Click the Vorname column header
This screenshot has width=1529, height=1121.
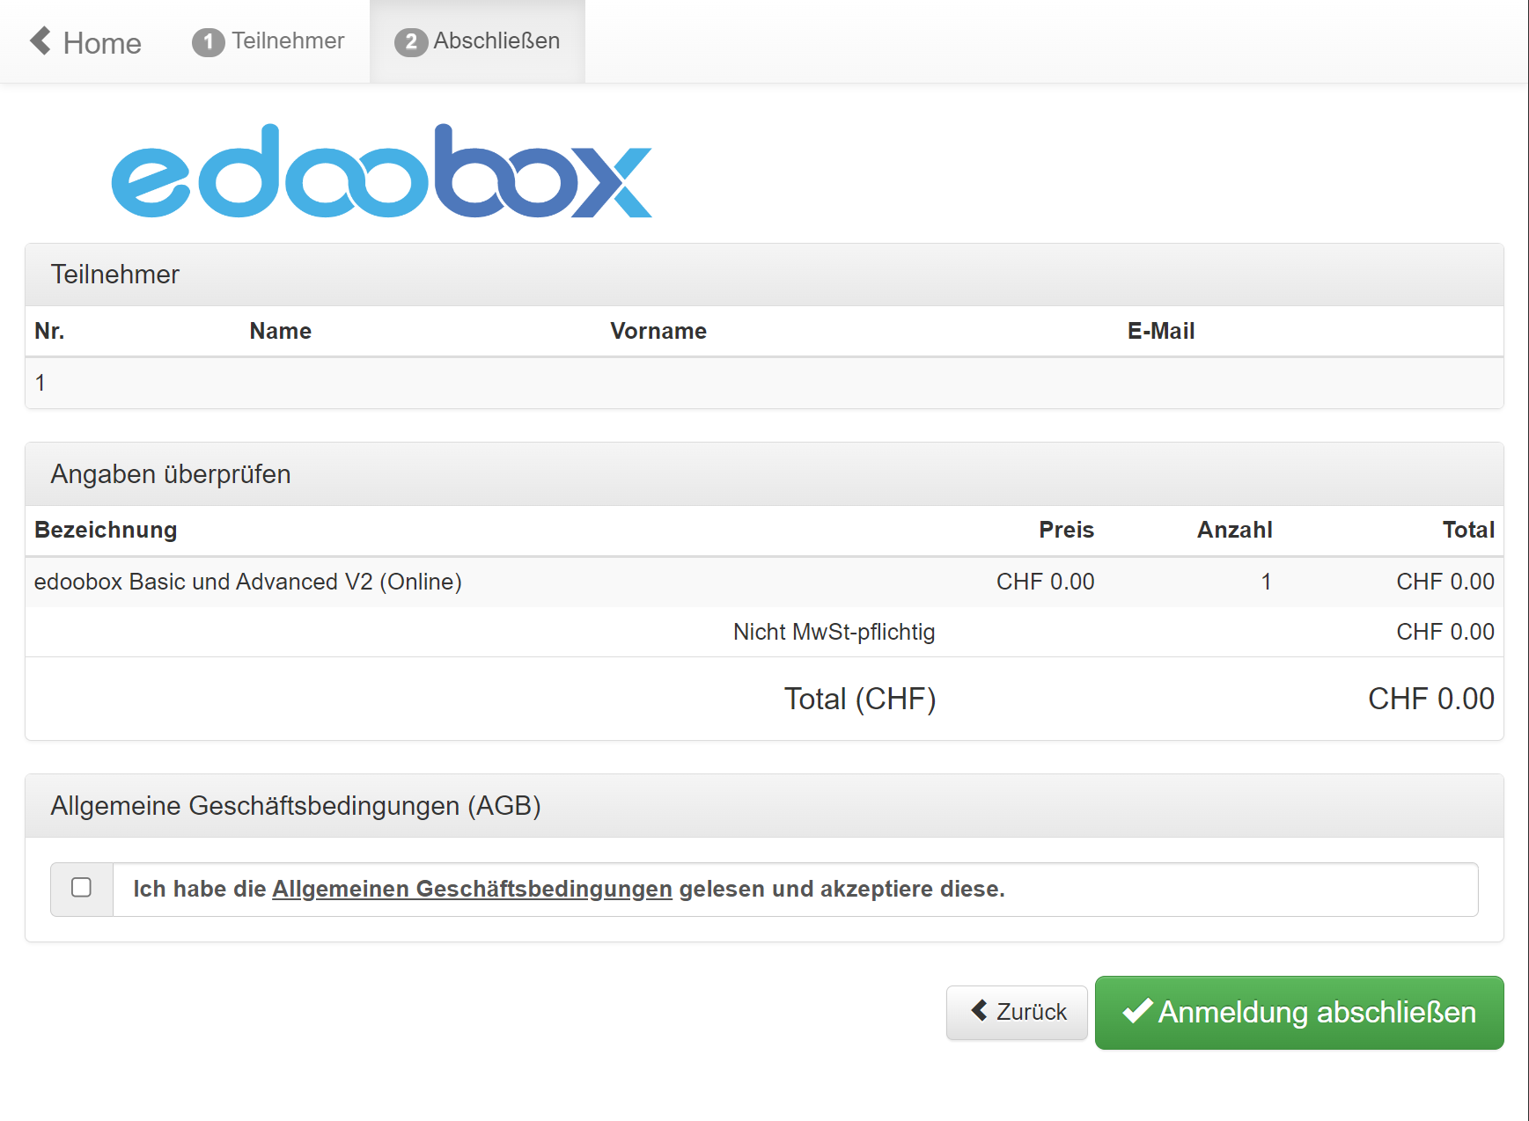pos(658,331)
